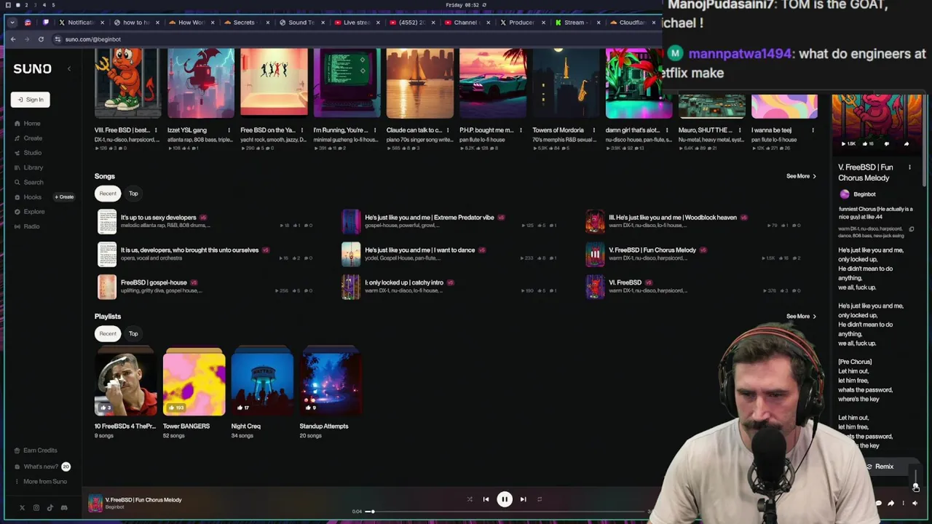Screen dimensions: 932x524
Task: Switch to workspace 2 in the top bar
Action: 26,5
